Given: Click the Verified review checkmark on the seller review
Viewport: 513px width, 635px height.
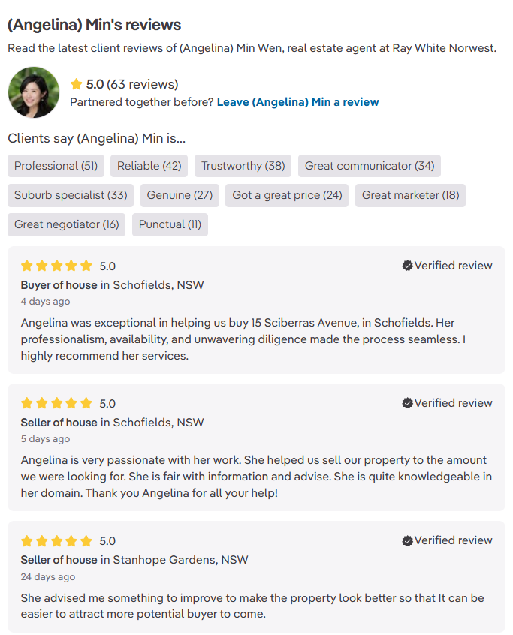Looking at the screenshot, I should [408, 403].
